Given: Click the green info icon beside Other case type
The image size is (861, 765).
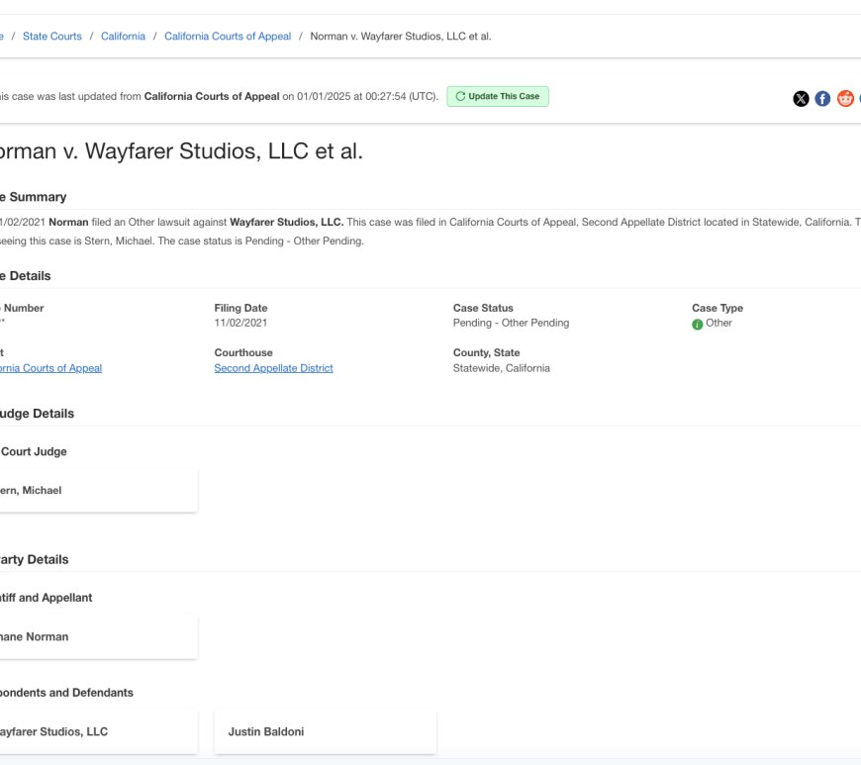Looking at the screenshot, I should coord(696,323).
